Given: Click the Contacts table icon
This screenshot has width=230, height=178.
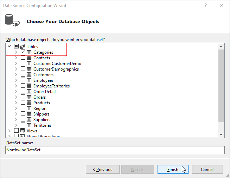Looking at the screenshot, I should click(x=29, y=58).
